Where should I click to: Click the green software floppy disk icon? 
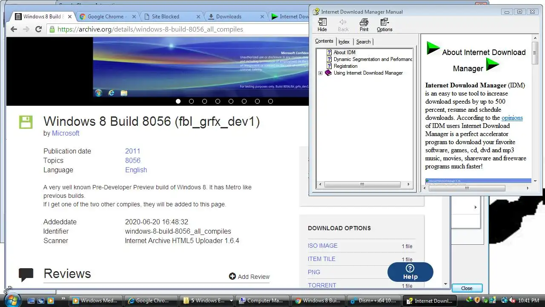pyautogui.click(x=26, y=122)
